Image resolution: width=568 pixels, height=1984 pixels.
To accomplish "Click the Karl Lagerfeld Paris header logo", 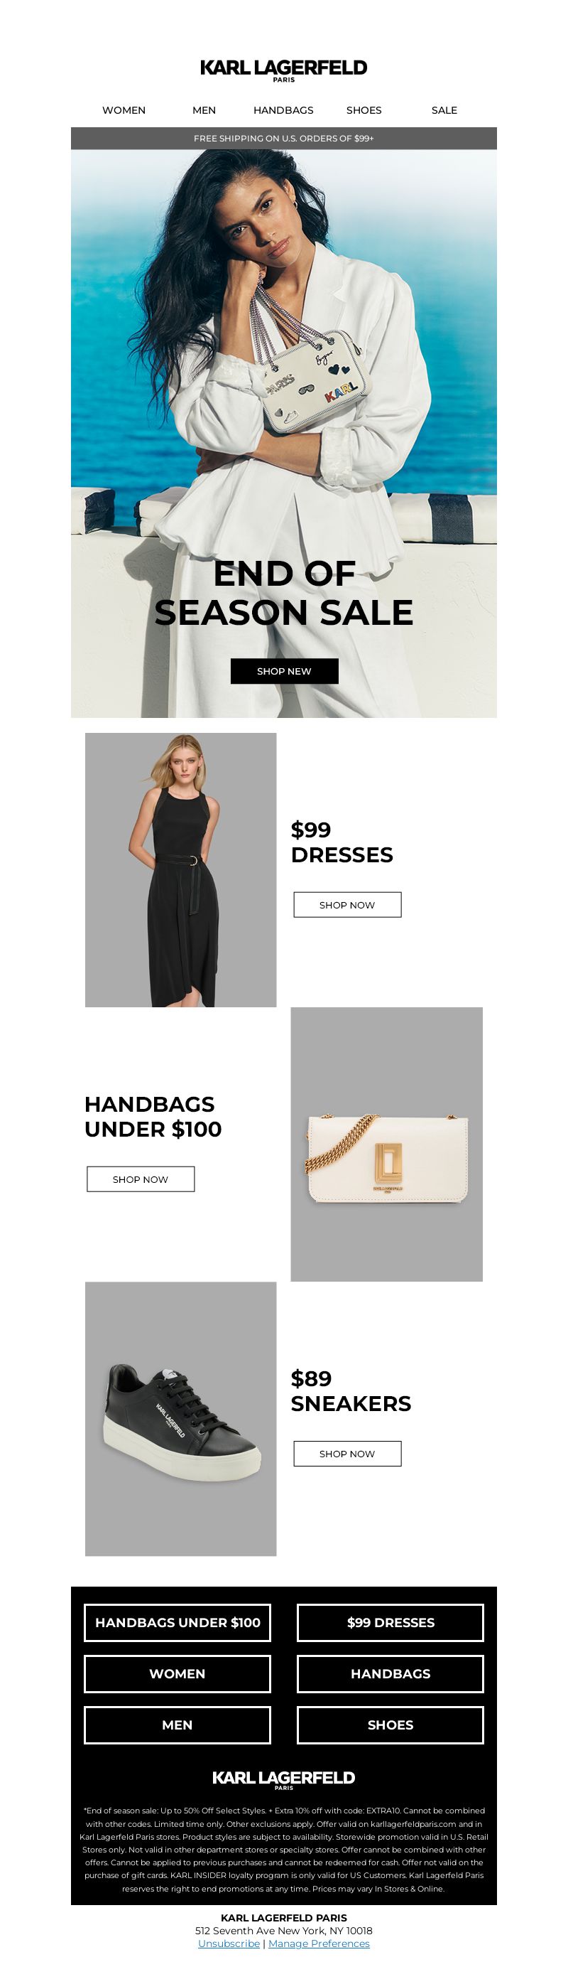I will [283, 70].
